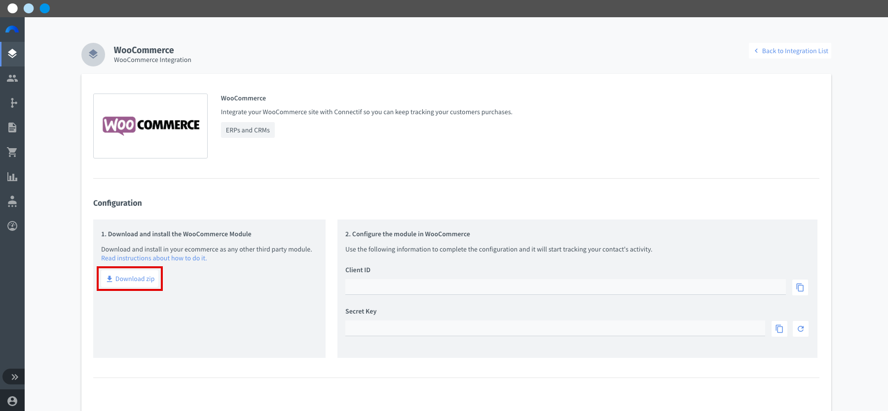The image size is (888, 411).
Task: Click the white window control dot
Action: point(13,8)
